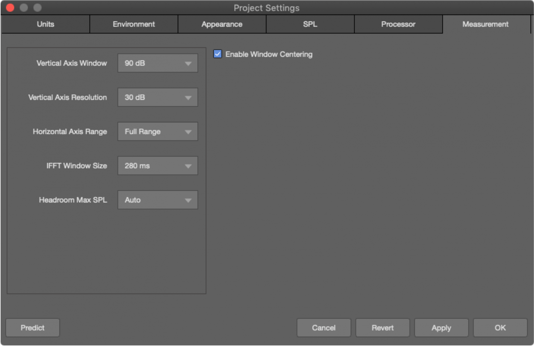Open the Horizontal Axis Range dropdown

pyautogui.click(x=157, y=131)
